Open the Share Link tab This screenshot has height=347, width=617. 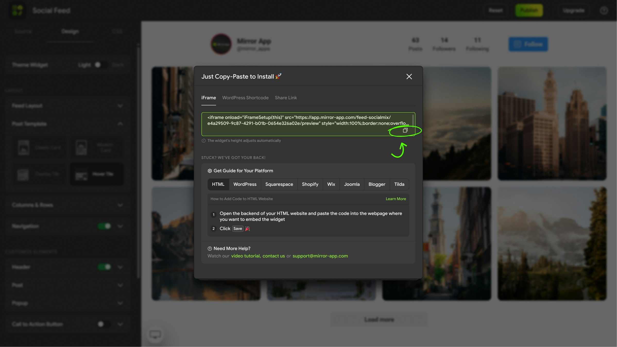(x=286, y=98)
